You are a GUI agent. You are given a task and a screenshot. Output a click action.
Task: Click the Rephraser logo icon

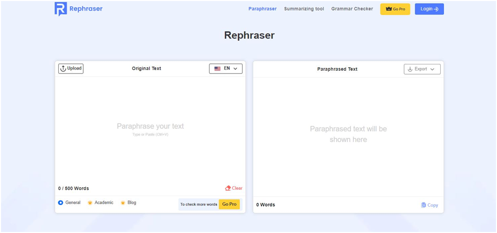[x=60, y=9]
